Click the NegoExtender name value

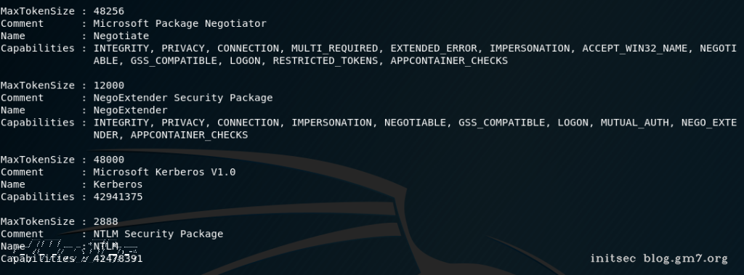pos(131,110)
